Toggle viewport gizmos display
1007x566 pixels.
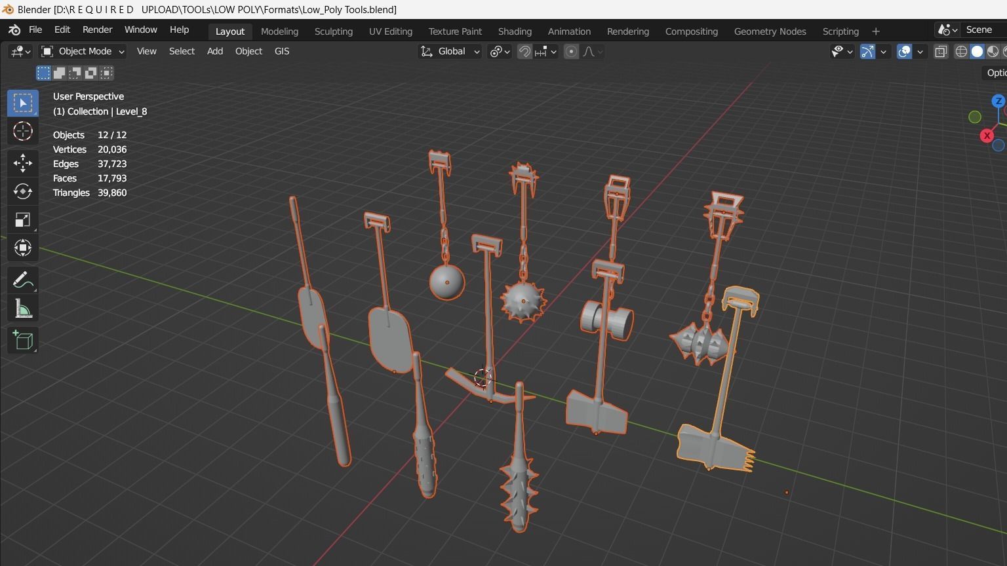pos(867,51)
